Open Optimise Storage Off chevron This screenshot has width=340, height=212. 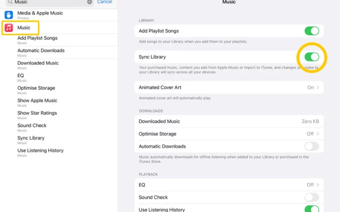tap(317, 134)
